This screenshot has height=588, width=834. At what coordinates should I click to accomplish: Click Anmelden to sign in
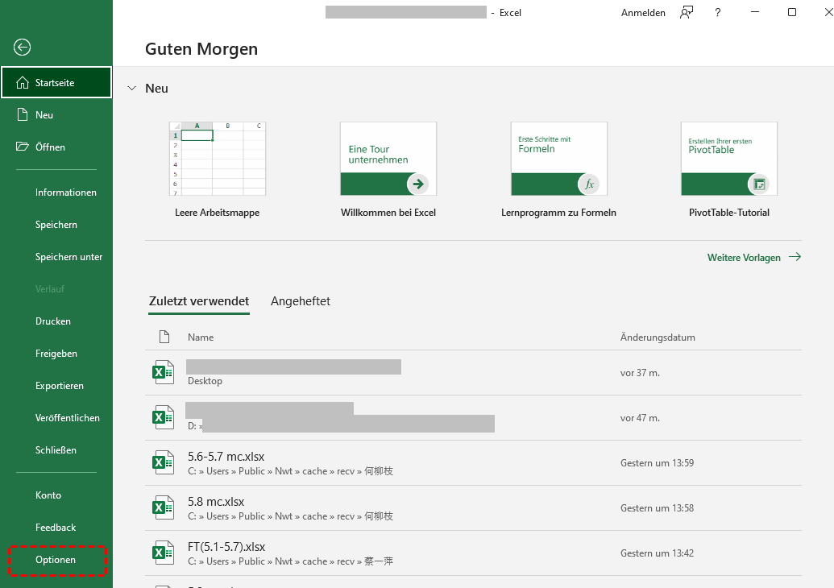[643, 13]
